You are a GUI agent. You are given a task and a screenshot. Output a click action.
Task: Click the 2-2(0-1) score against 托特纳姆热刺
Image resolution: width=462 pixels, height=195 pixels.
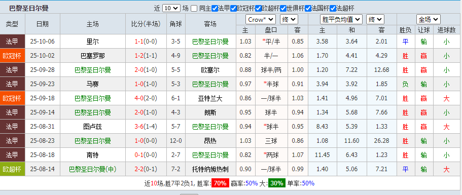click(x=146, y=169)
